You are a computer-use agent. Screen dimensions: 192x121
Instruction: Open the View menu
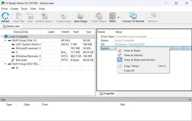33,9
